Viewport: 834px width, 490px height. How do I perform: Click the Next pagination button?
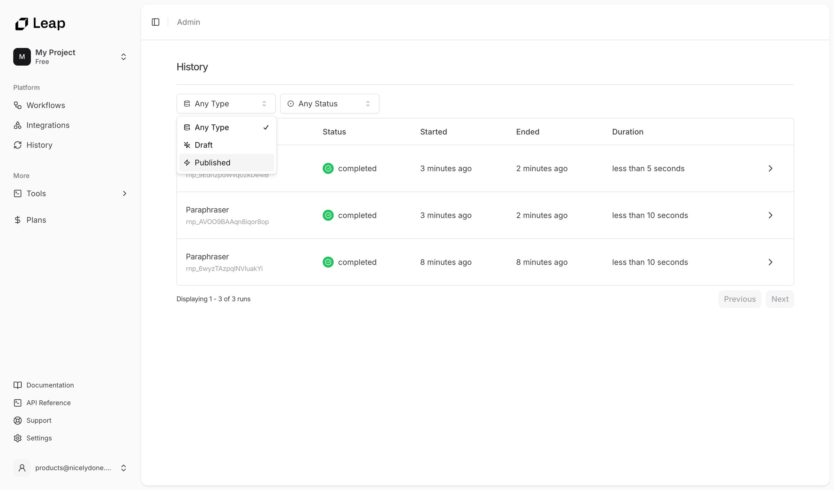click(x=780, y=299)
